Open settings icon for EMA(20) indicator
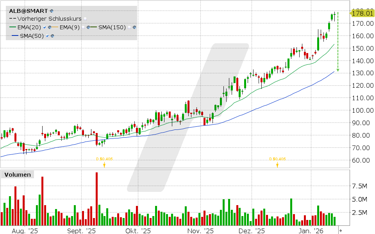The height and width of the screenshot is (234, 375). pos(50,27)
